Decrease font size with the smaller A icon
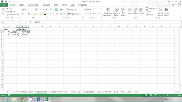Screen dimensions: 182x102 [x=47, y=10]
